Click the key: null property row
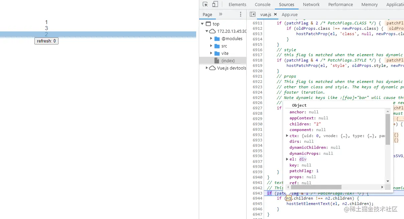The height and width of the screenshot is (219, 404). [300, 165]
